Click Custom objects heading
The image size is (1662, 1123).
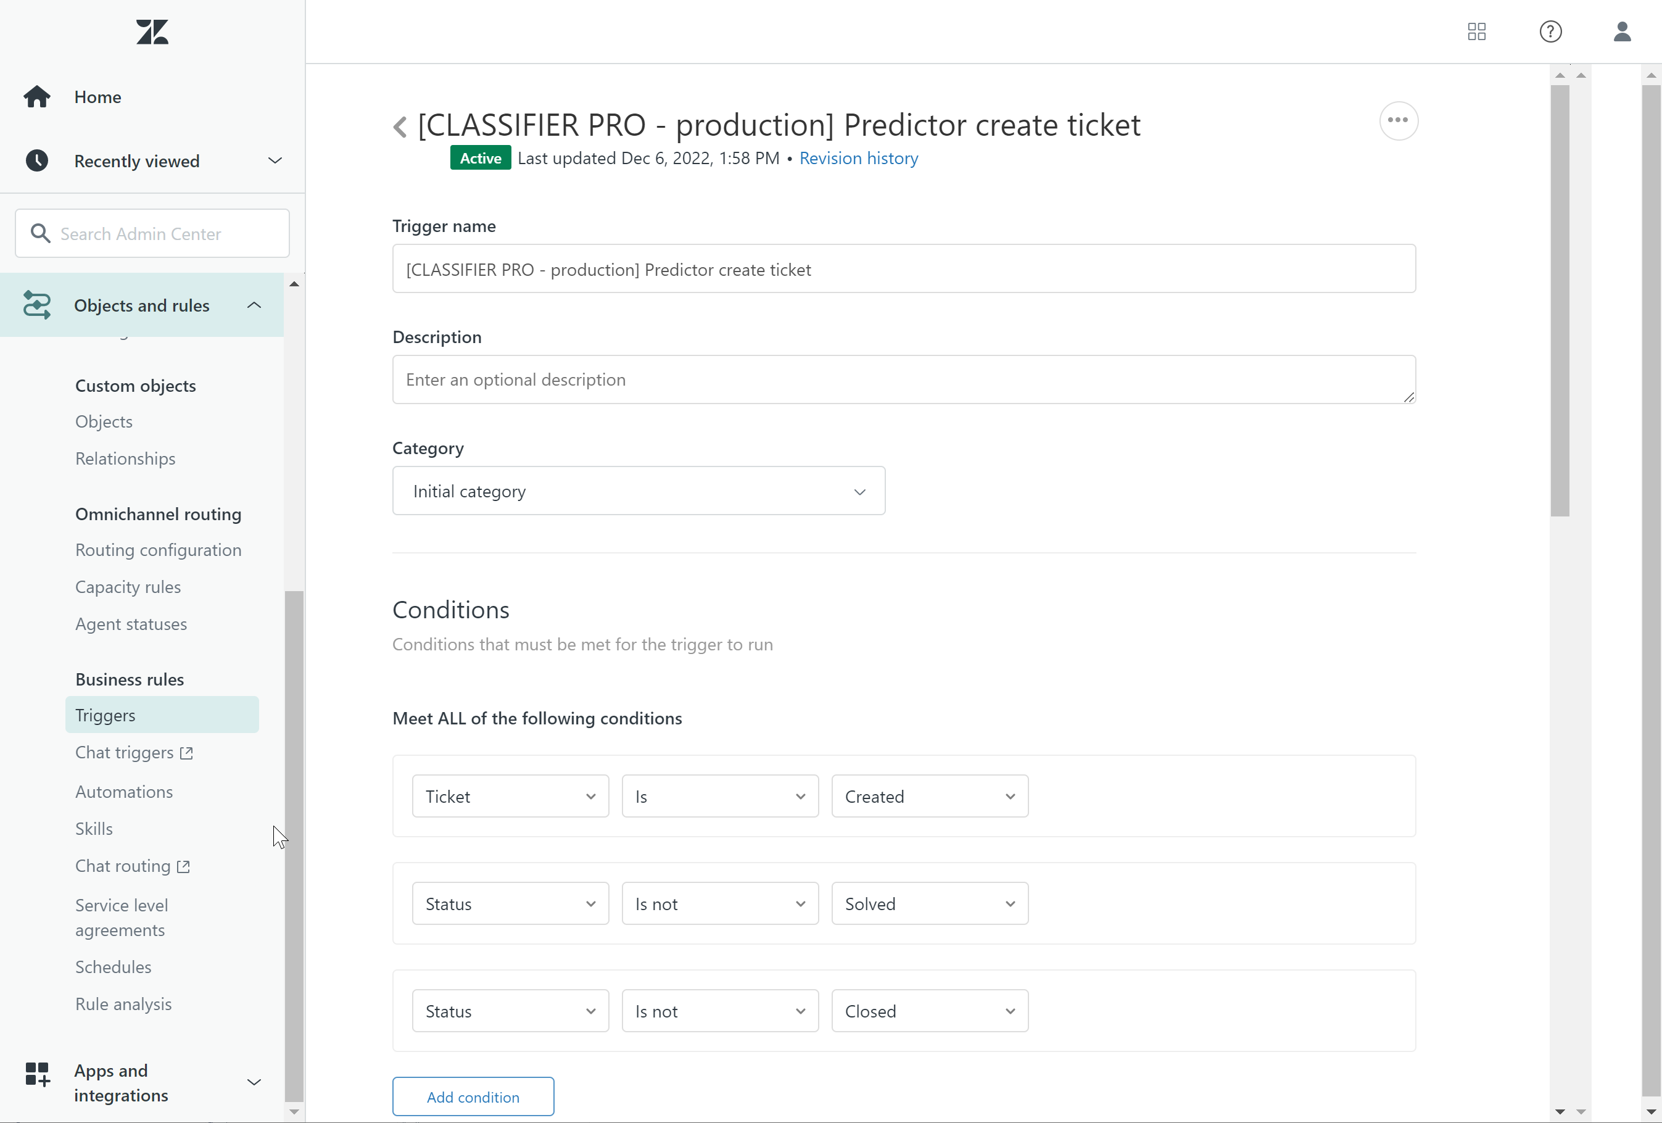point(135,386)
